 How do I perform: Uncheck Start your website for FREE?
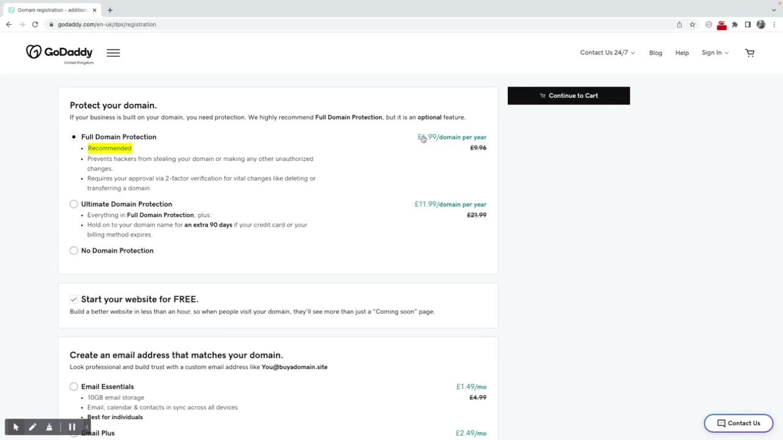74,299
